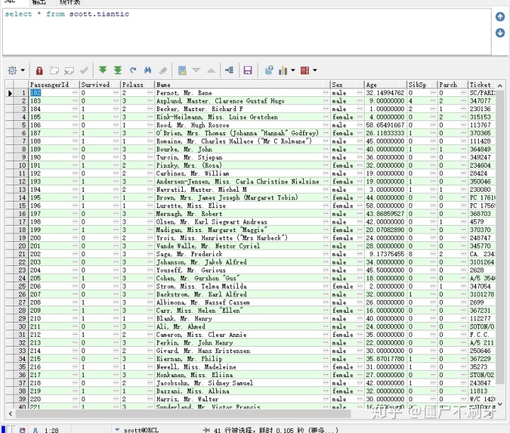Click the bar chart icon
Screen dimensions: 510x433
point(283,71)
